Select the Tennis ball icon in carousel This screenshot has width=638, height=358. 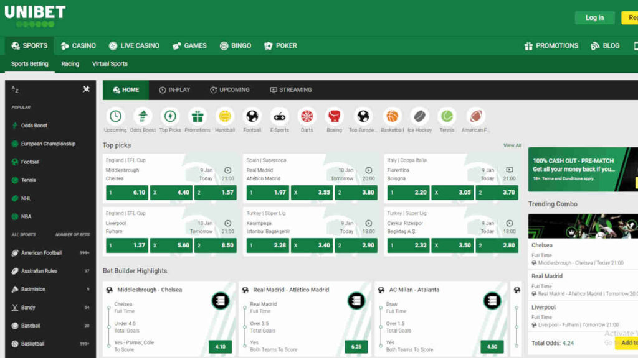pos(447,116)
